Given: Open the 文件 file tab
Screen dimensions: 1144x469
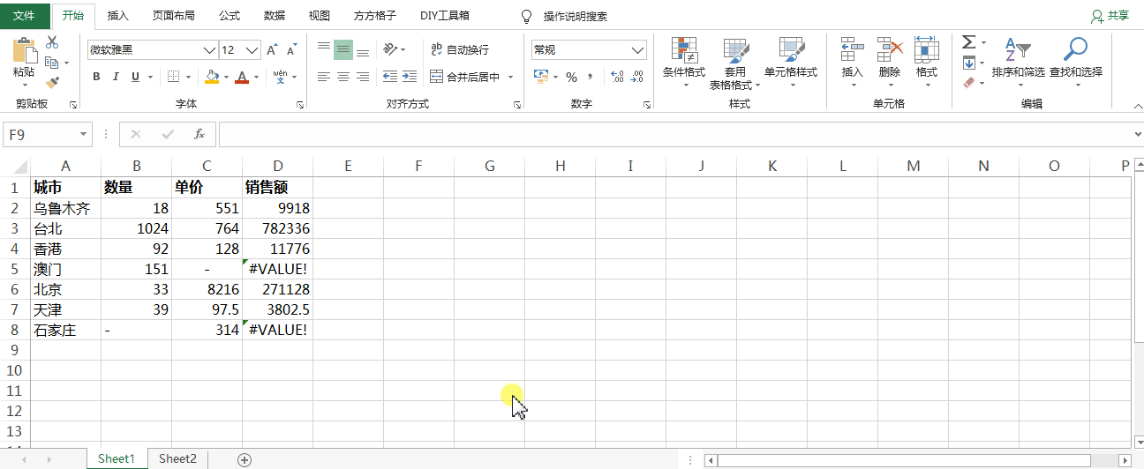Looking at the screenshot, I should pyautogui.click(x=25, y=16).
